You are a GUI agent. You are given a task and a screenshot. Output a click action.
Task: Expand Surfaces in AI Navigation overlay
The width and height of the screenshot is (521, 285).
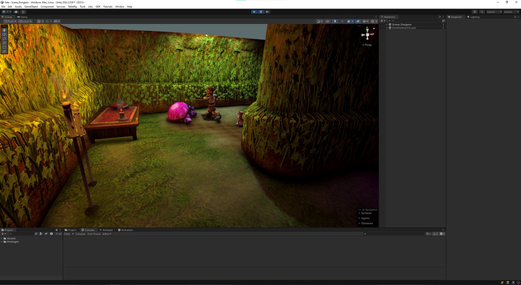359,213
